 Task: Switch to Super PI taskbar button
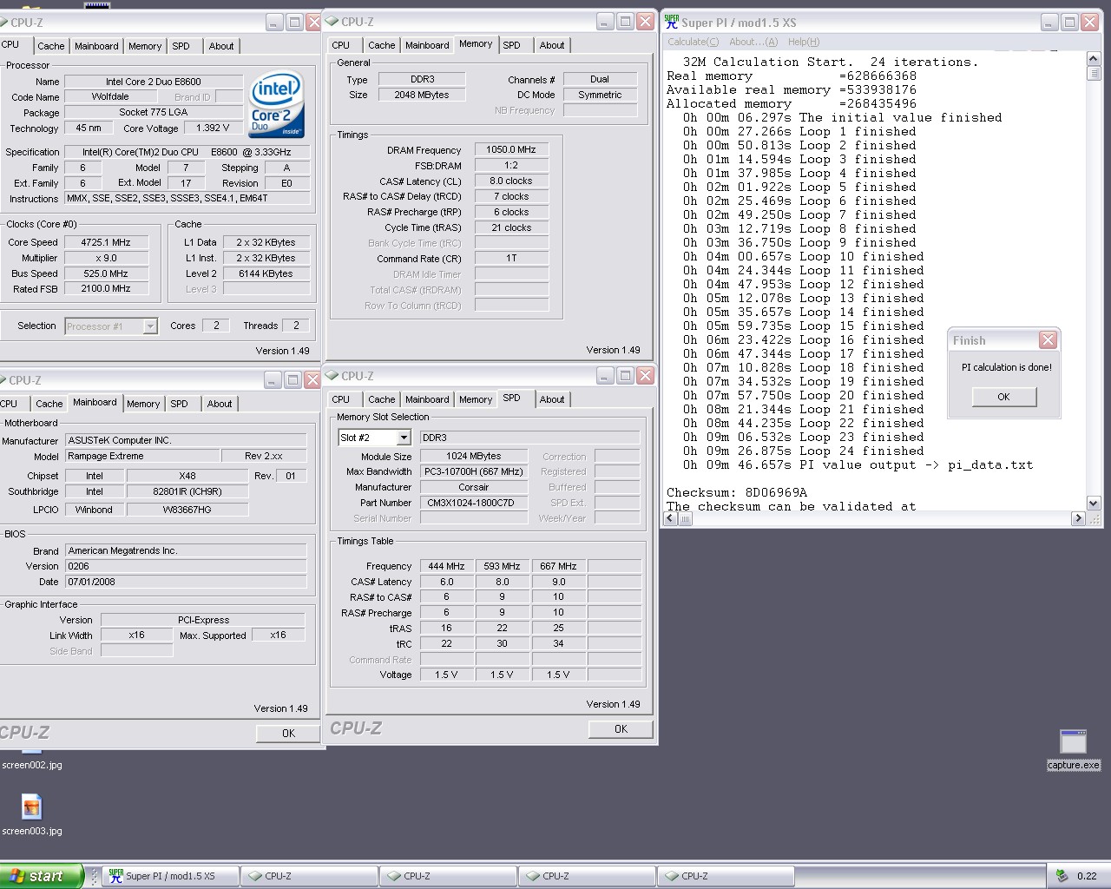click(169, 876)
